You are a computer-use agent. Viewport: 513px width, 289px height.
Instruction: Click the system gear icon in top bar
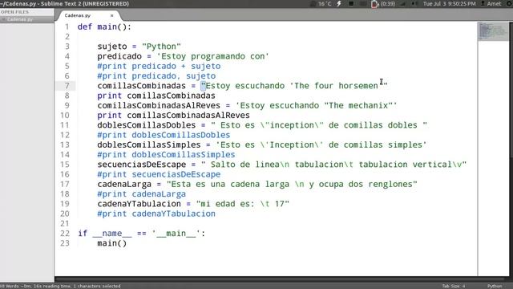(x=510, y=3)
